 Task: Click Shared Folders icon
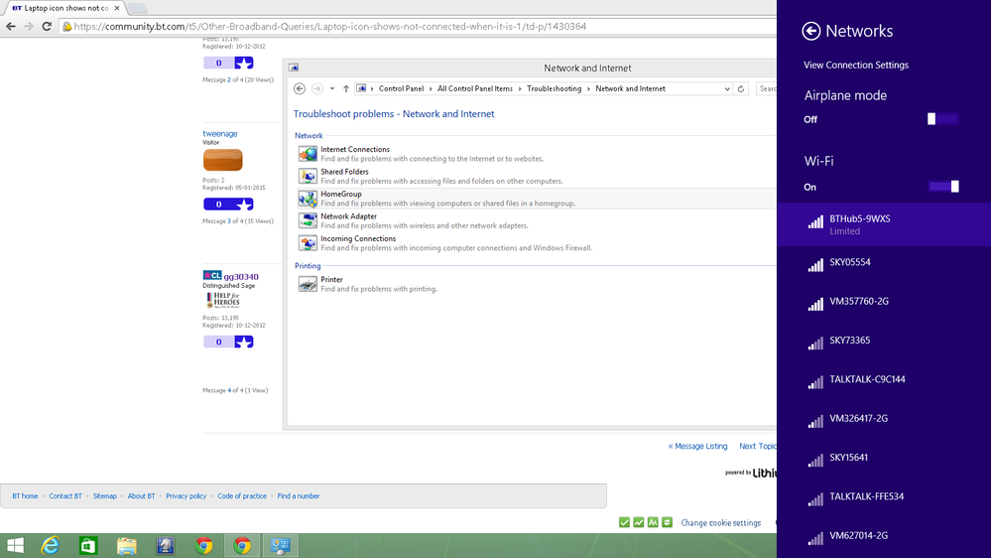coord(308,176)
